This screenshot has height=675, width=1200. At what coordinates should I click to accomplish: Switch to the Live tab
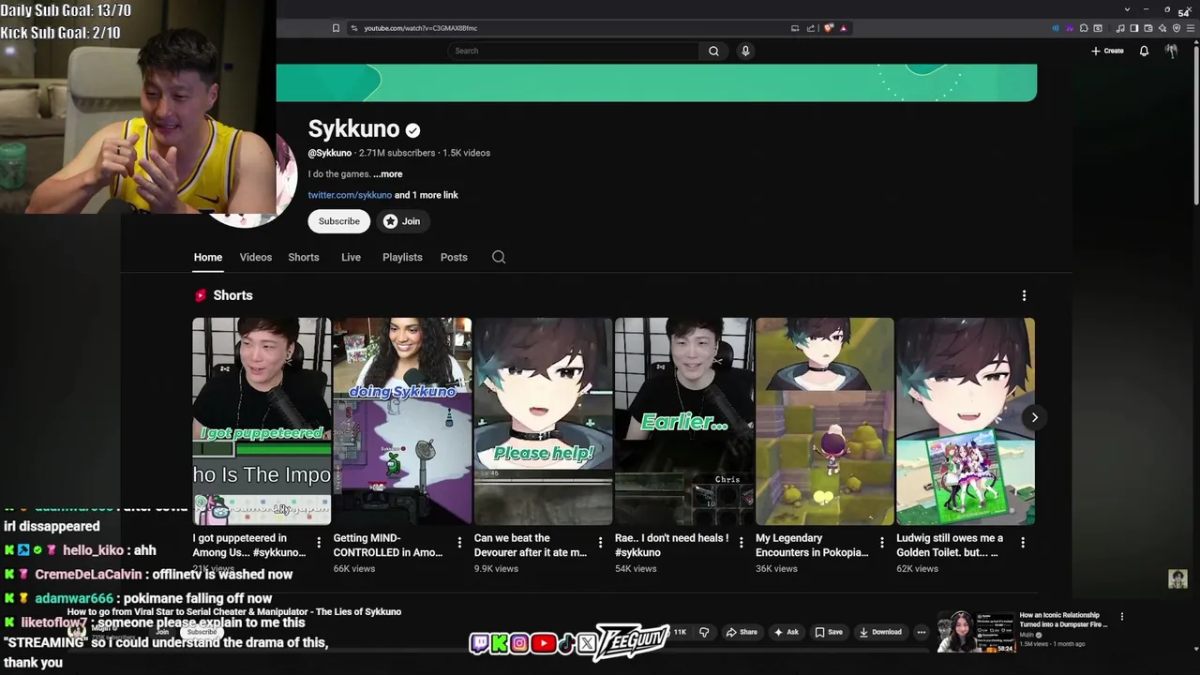(351, 257)
